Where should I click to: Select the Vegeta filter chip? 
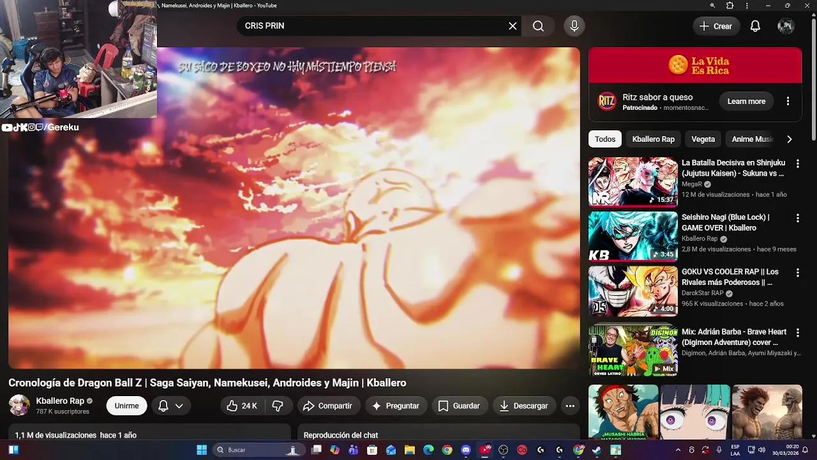(x=703, y=139)
